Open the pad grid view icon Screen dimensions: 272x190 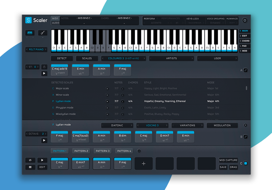click(30, 167)
